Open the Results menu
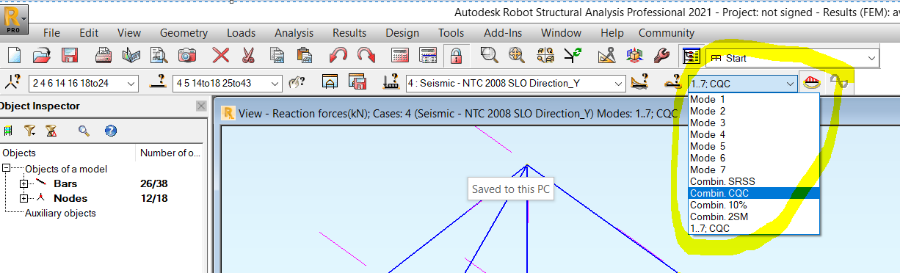 (349, 33)
